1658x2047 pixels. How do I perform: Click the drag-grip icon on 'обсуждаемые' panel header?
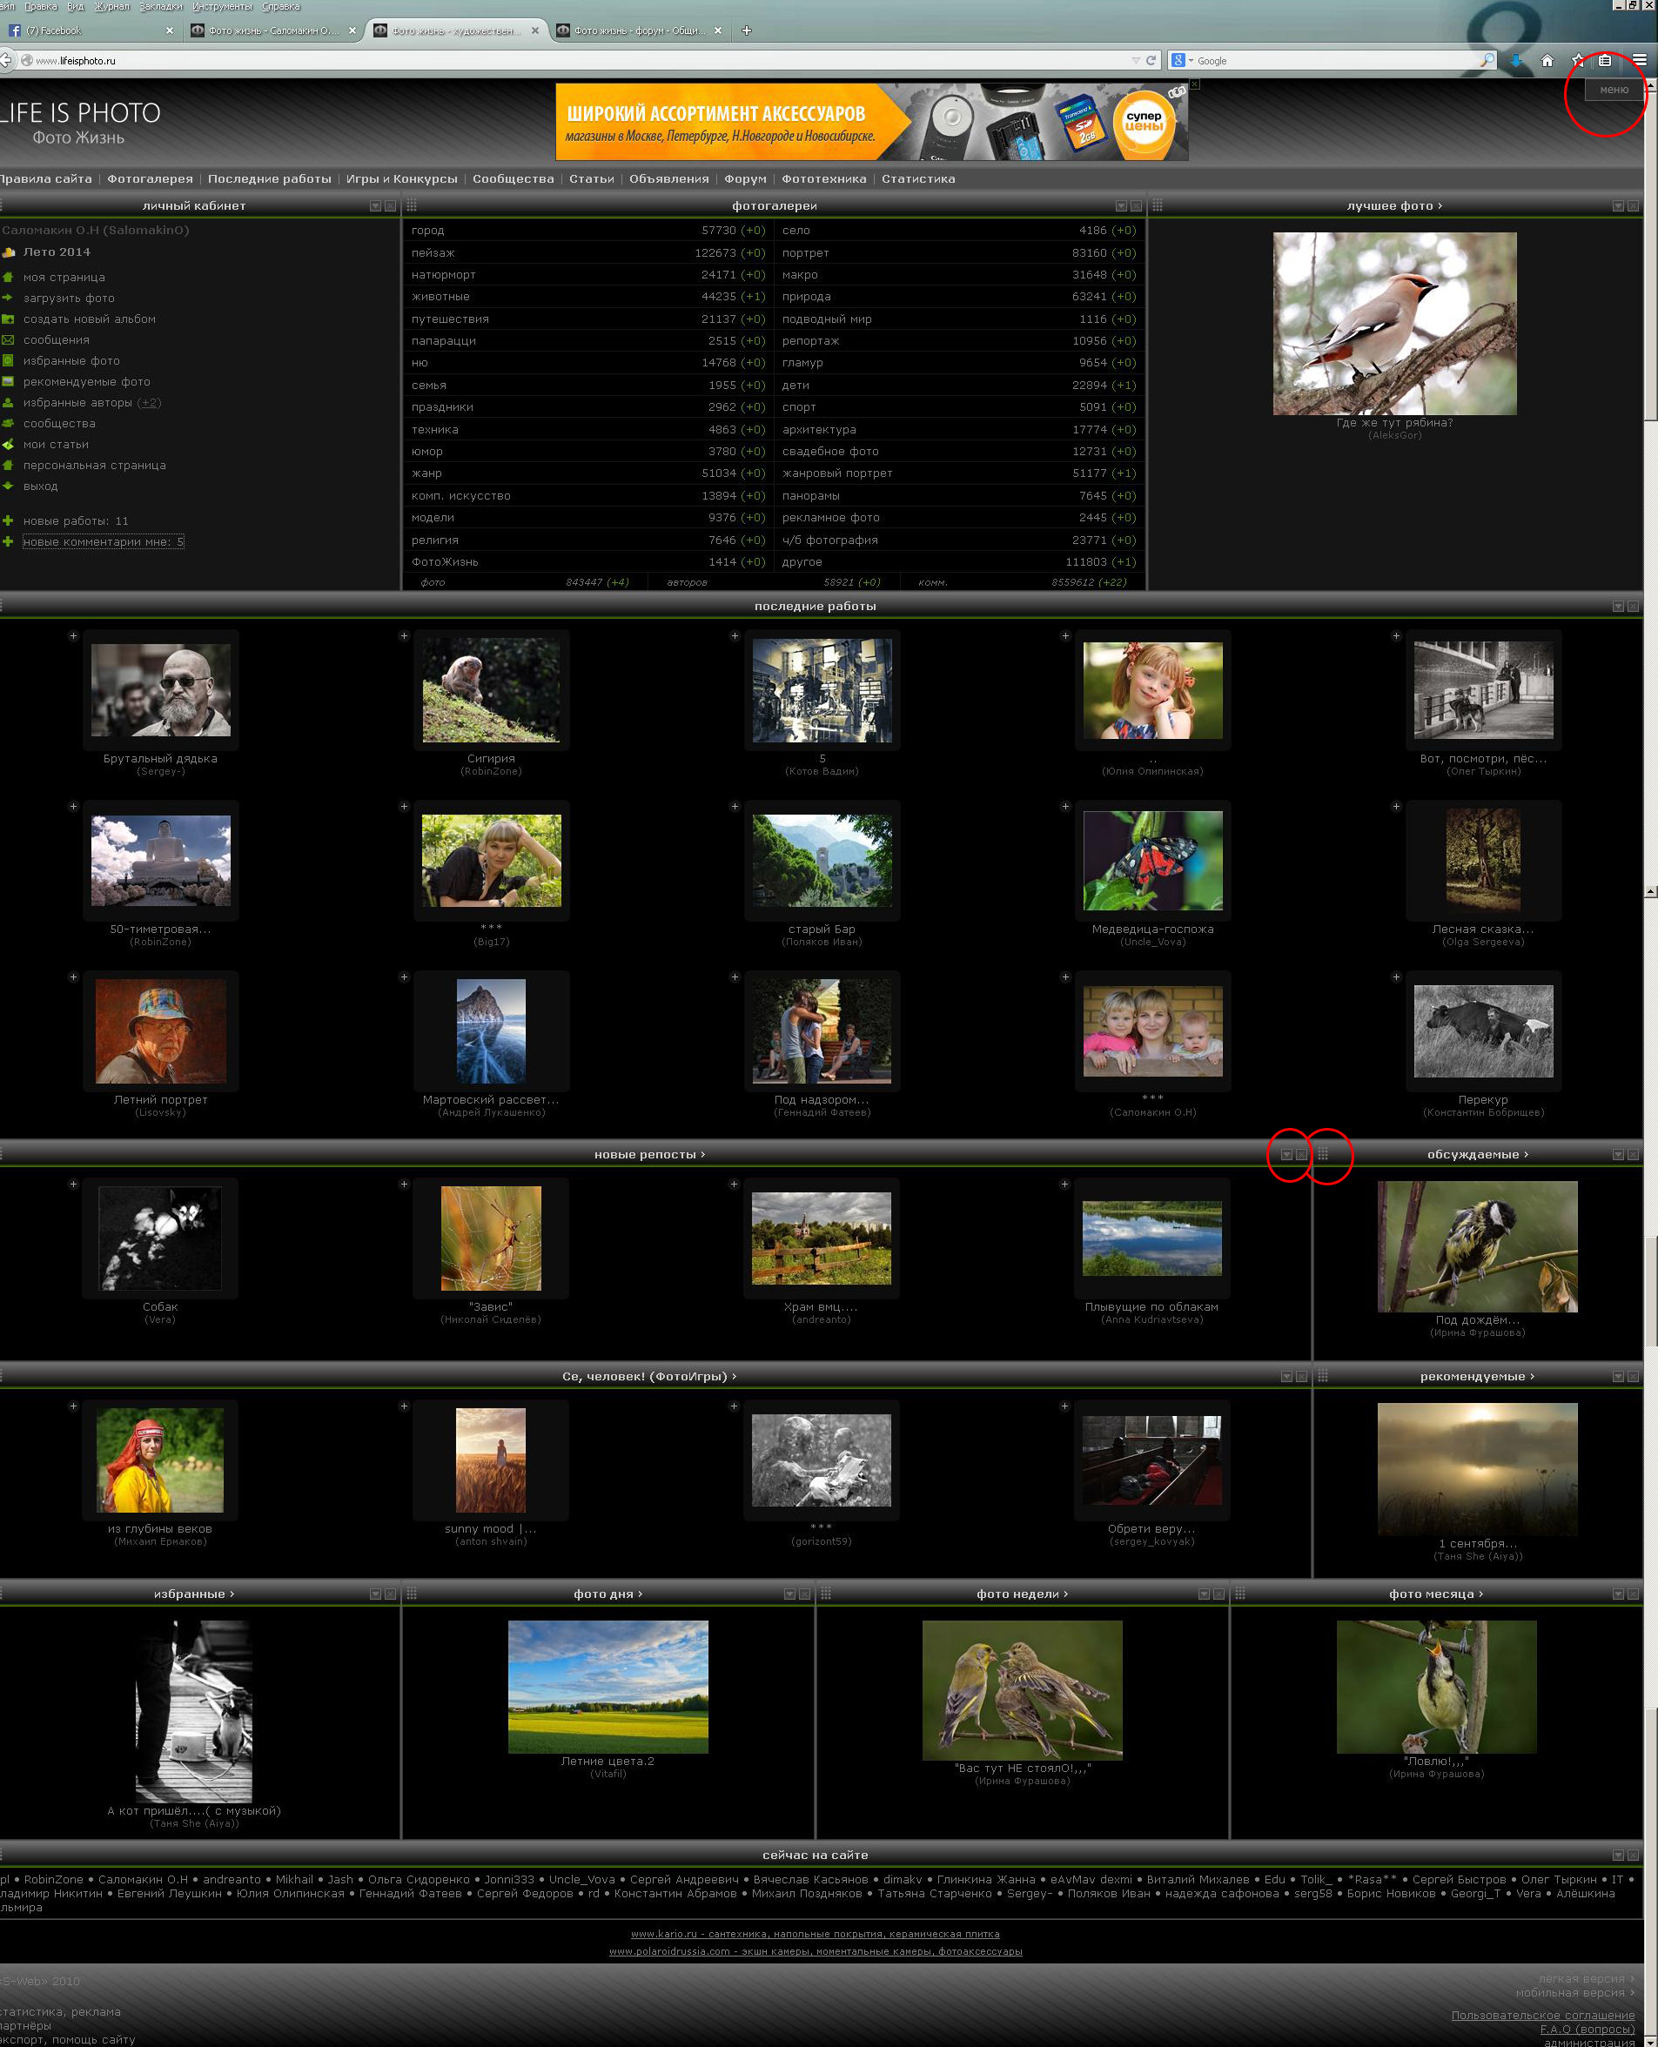(1323, 1154)
